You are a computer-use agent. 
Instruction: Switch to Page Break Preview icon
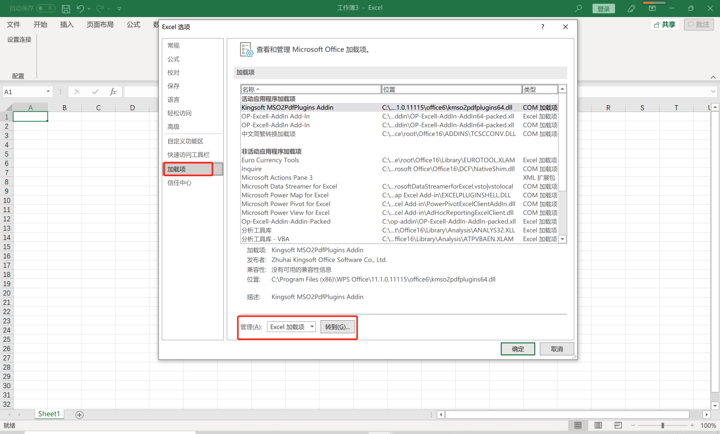(x=618, y=425)
